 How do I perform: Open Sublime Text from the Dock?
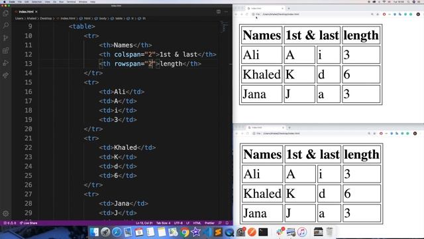(218, 232)
